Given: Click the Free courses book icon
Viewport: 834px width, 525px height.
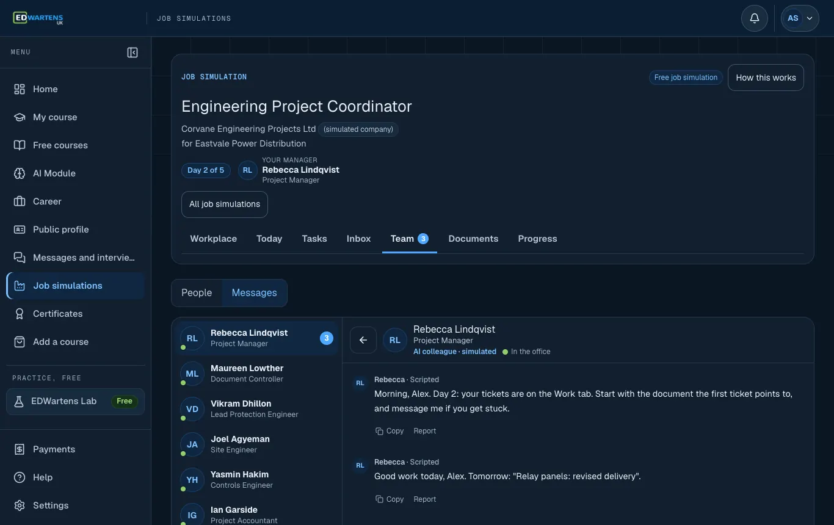Looking at the screenshot, I should pos(20,145).
